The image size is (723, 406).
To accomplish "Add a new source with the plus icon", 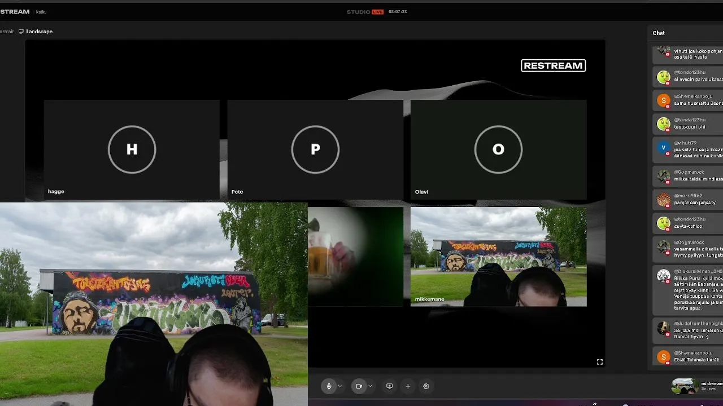I will tap(408, 386).
